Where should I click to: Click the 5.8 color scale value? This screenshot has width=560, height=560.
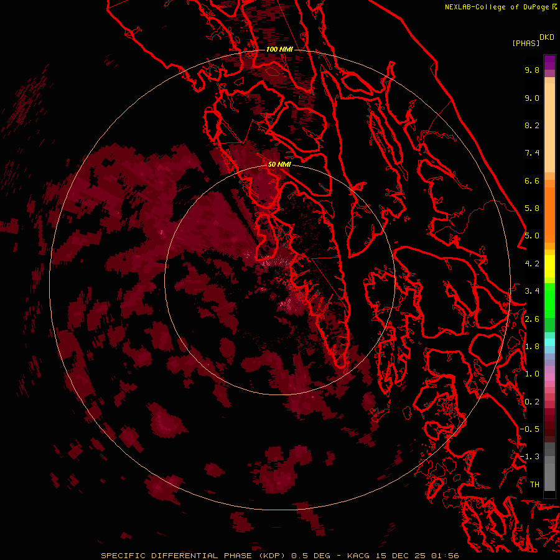pyautogui.click(x=532, y=208)
